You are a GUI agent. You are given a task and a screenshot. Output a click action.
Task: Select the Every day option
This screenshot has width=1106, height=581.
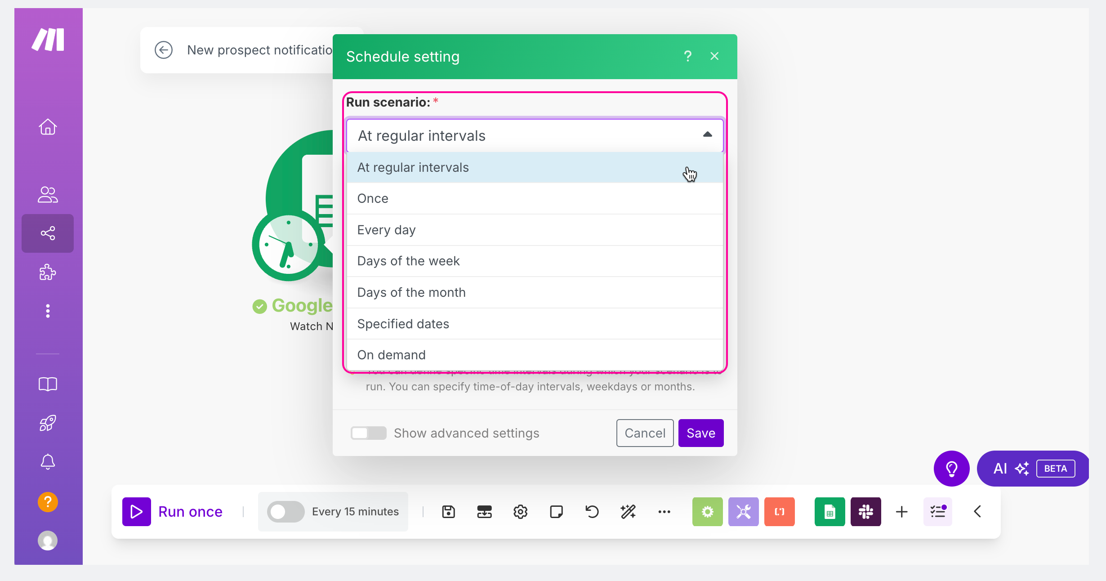click(535, 230)
